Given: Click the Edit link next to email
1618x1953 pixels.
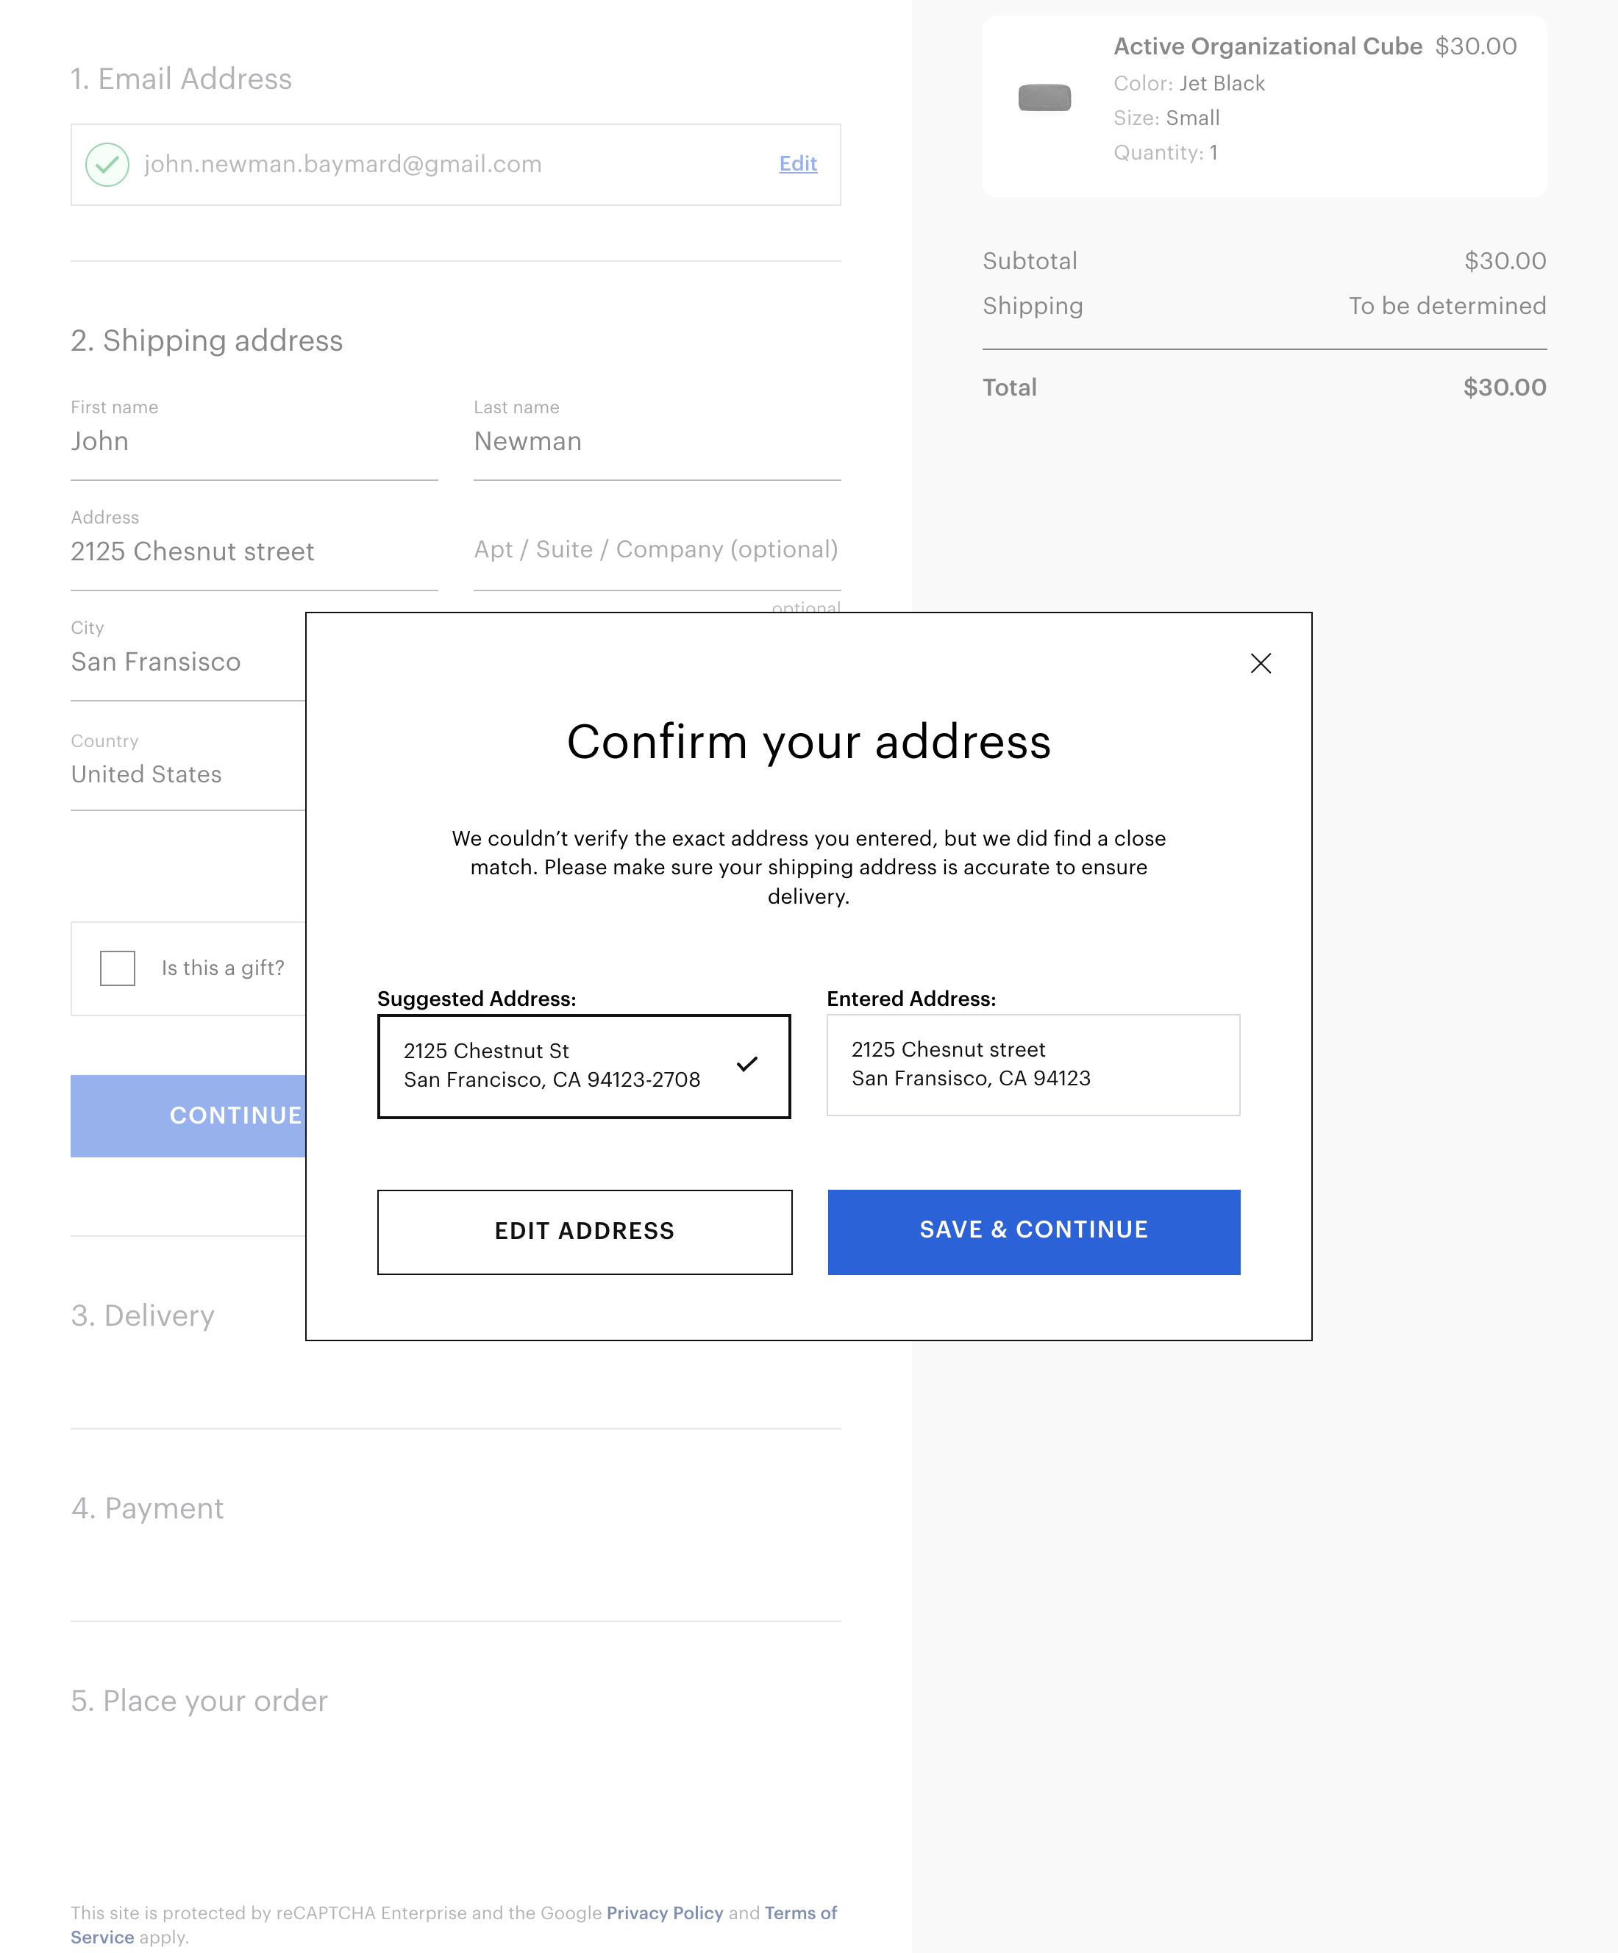Looking at the screenshot, I should click(797, 164).
